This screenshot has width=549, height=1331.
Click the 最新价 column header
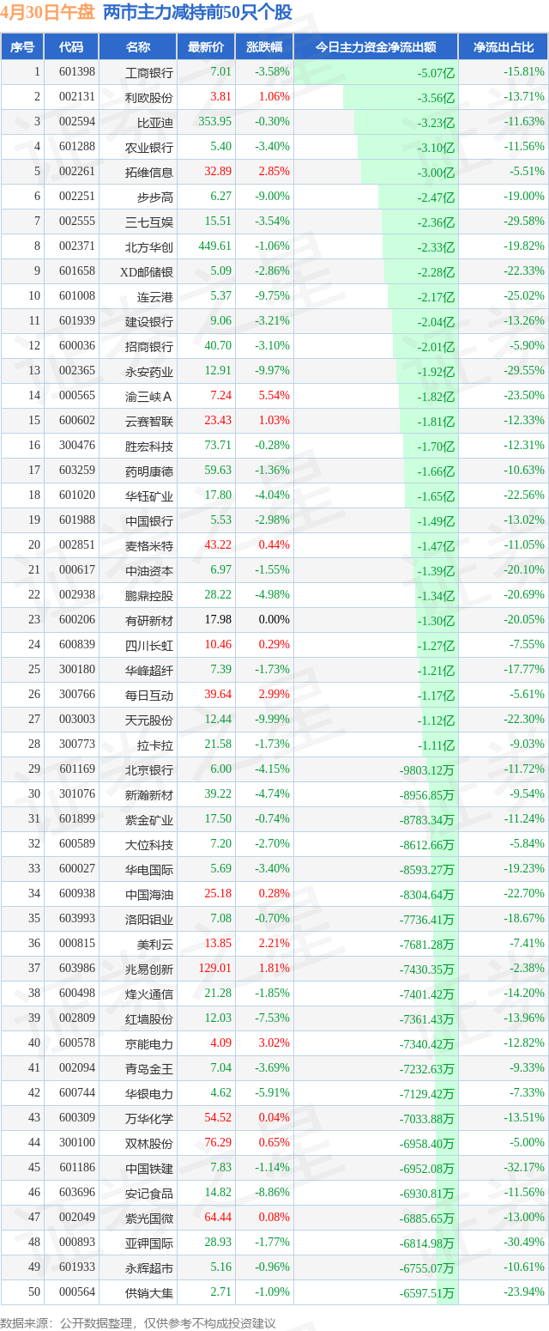206,47
